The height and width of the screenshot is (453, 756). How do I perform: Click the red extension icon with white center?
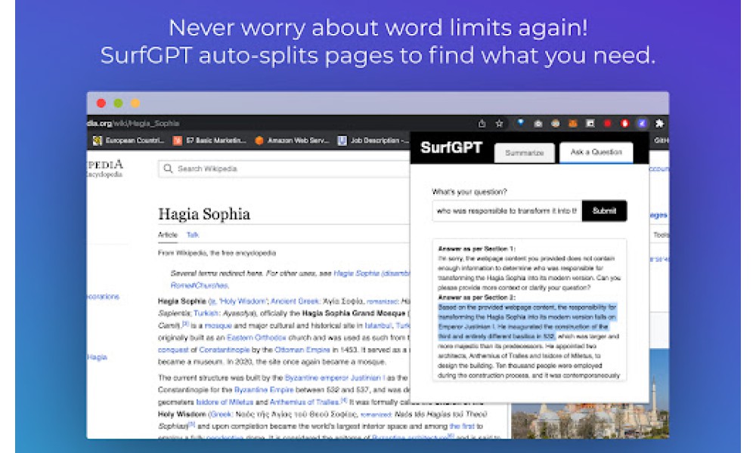click(625, 124)
